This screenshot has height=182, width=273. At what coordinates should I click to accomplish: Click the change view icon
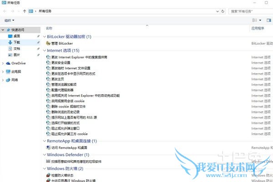point(254,20)
